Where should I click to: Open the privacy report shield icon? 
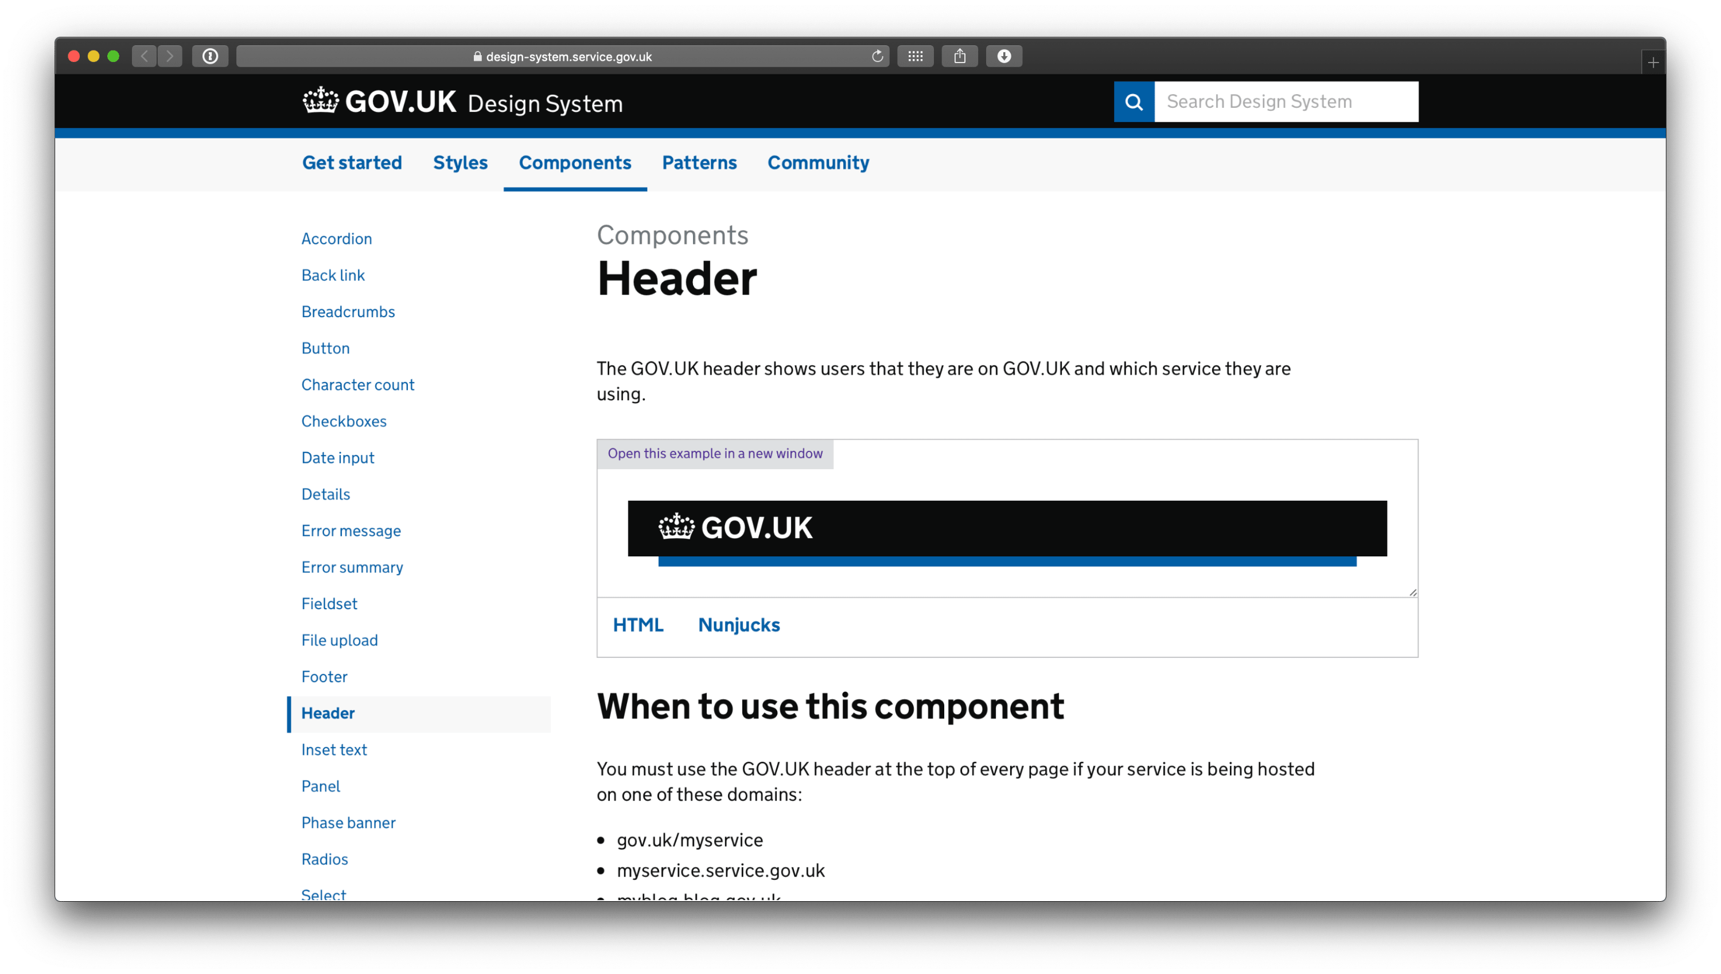coord(210,56)
